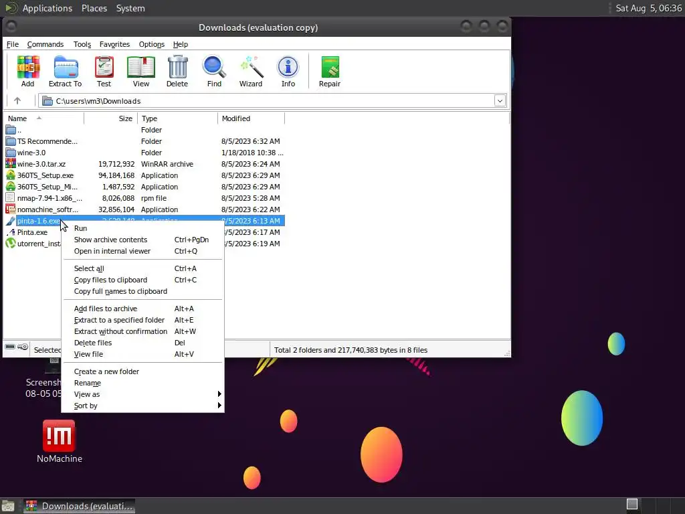Open the File menu

[x=12, y=44]
